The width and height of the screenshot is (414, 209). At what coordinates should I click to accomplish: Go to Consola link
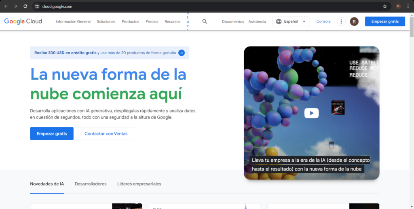(323, 21)
